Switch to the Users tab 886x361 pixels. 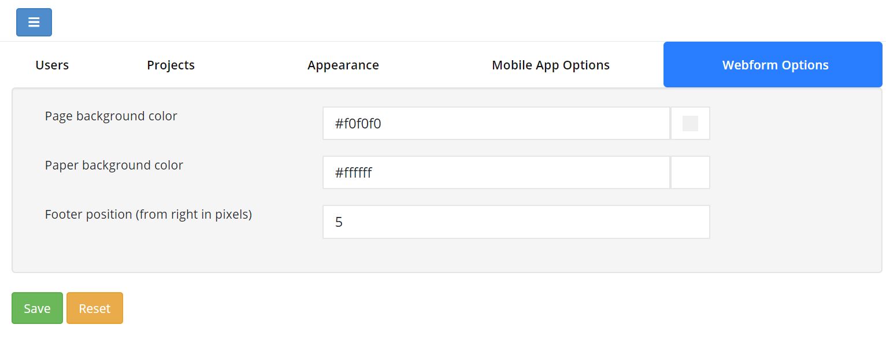point(52,65)
